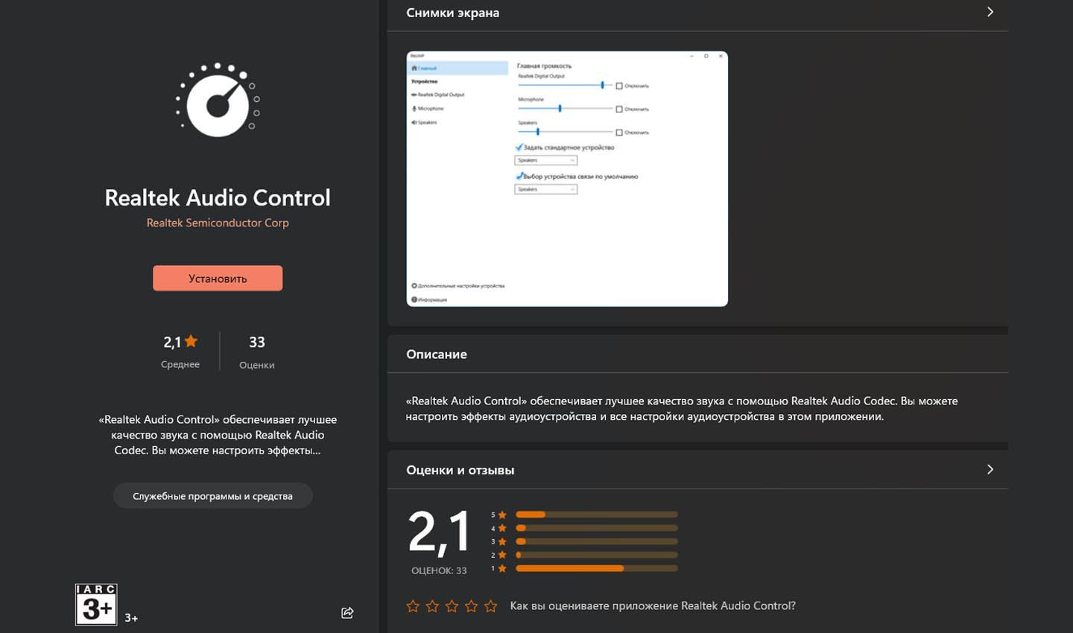Click the Оценки и отзывы heading
The height and width of the screenshot is (633, 1073).
460,470
